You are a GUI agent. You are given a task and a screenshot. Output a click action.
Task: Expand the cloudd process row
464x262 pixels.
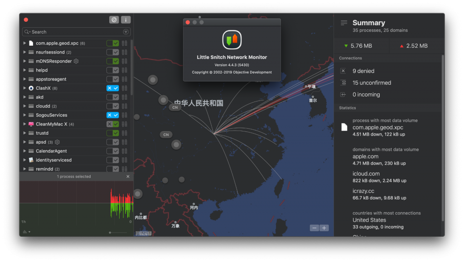pyautogui.click(x=24, y=106)
